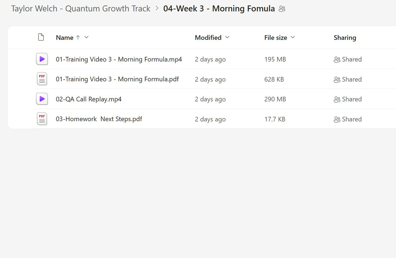
Task: Click the Sharing column header
Action: pyautogui.click(x=344, y=37)
